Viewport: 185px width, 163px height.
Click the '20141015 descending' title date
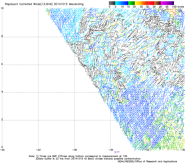(x=69, y=4)
